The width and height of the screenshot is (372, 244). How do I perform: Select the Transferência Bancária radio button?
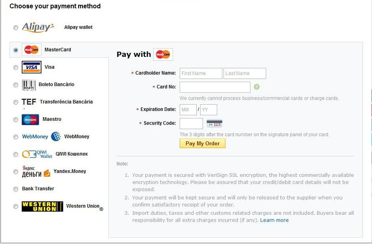16,102
